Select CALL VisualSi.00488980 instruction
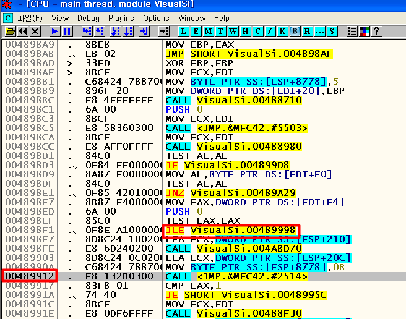 pyautogui.click(x=233, y=147)
